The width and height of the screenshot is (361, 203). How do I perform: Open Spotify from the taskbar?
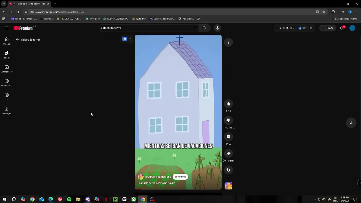pyautogui.click(x=69, y=199)
